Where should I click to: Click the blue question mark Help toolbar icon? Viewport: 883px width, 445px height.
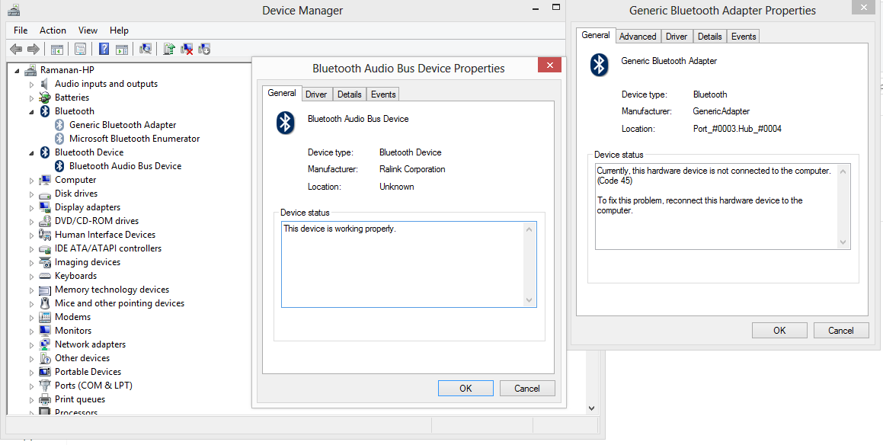click(104, 49)
